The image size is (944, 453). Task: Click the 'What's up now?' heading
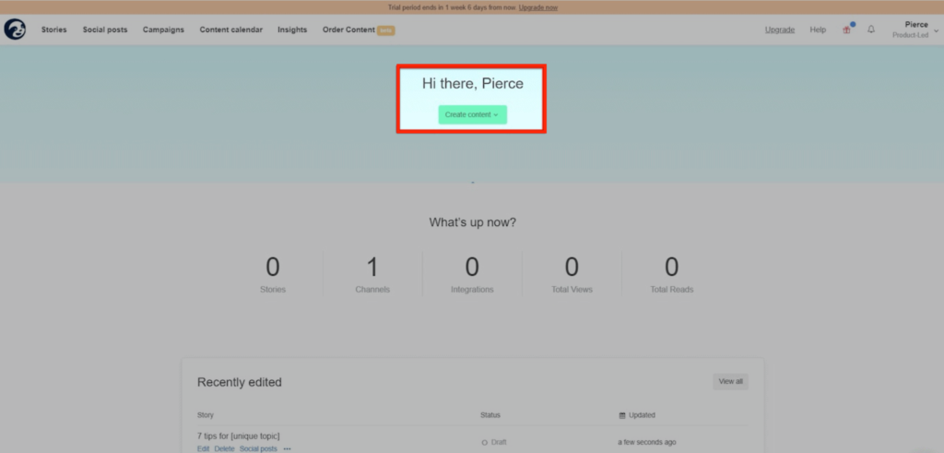coord(473,222)
